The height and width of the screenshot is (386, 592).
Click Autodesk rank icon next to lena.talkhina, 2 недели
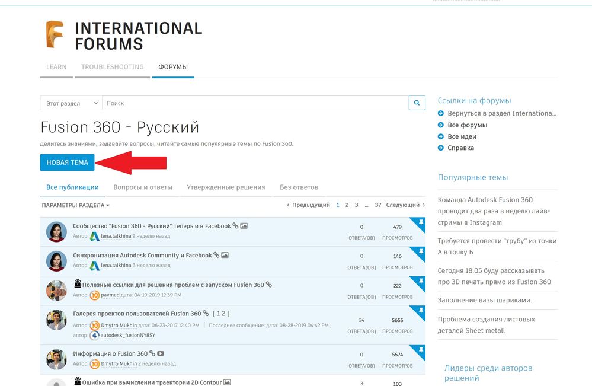coord(94,237)
